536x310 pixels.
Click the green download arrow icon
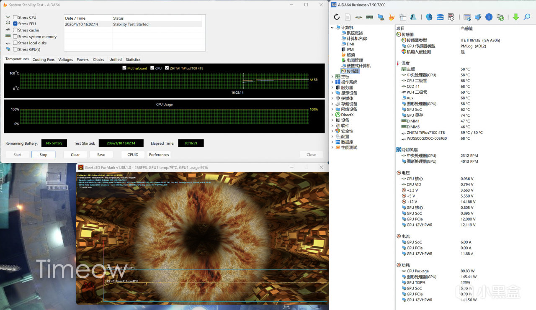click(516, 17)
